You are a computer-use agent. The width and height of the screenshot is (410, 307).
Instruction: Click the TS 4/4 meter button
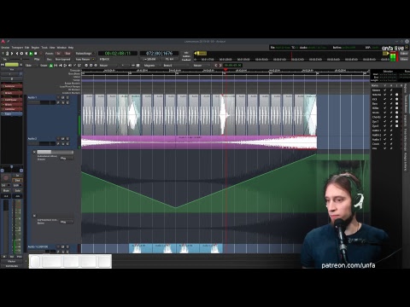[169, 59]
